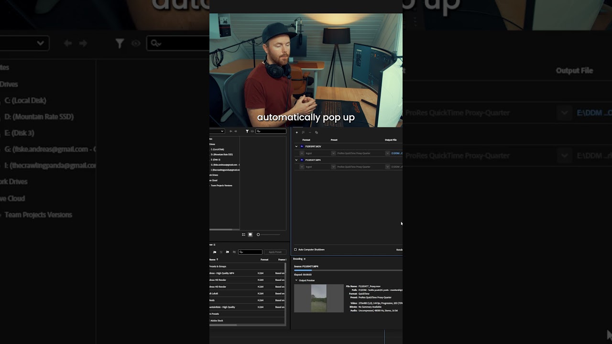Click the output preview thumbnail
This screenshot has height=344, width=612.
click(319, 299)
